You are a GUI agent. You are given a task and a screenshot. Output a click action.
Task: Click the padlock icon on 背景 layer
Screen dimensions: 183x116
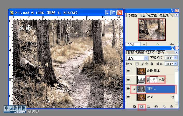tap(173, 97)
